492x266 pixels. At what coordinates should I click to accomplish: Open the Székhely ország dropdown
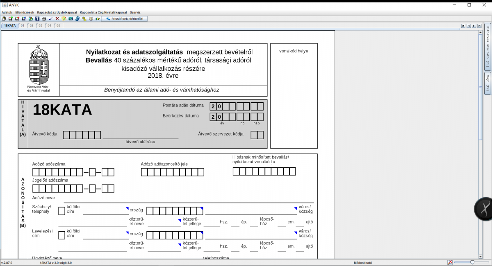[128, 209]
